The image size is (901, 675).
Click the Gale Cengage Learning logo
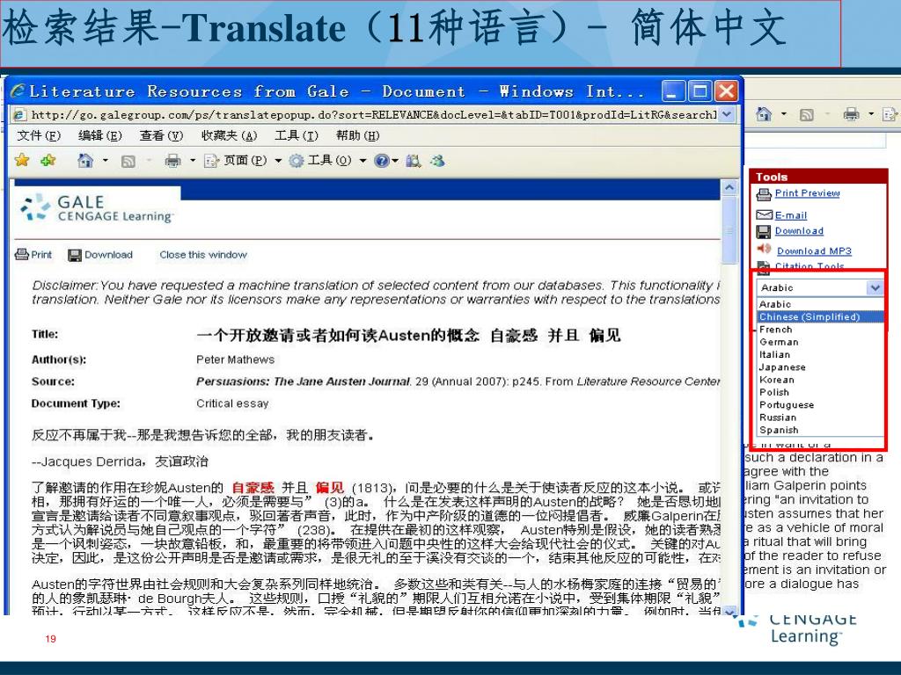point(97,207)
